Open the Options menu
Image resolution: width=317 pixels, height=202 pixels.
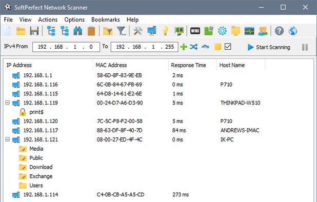pos(74,19)
